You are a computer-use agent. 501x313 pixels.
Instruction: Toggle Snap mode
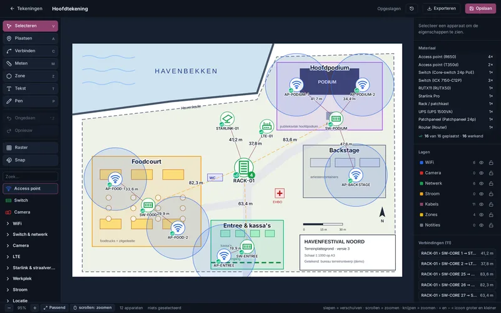click(30, 160)
